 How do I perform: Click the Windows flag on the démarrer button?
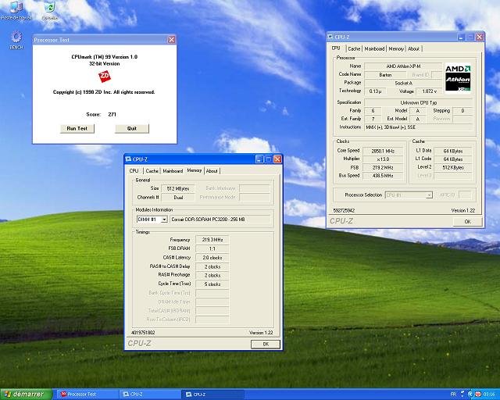point(7,395)
